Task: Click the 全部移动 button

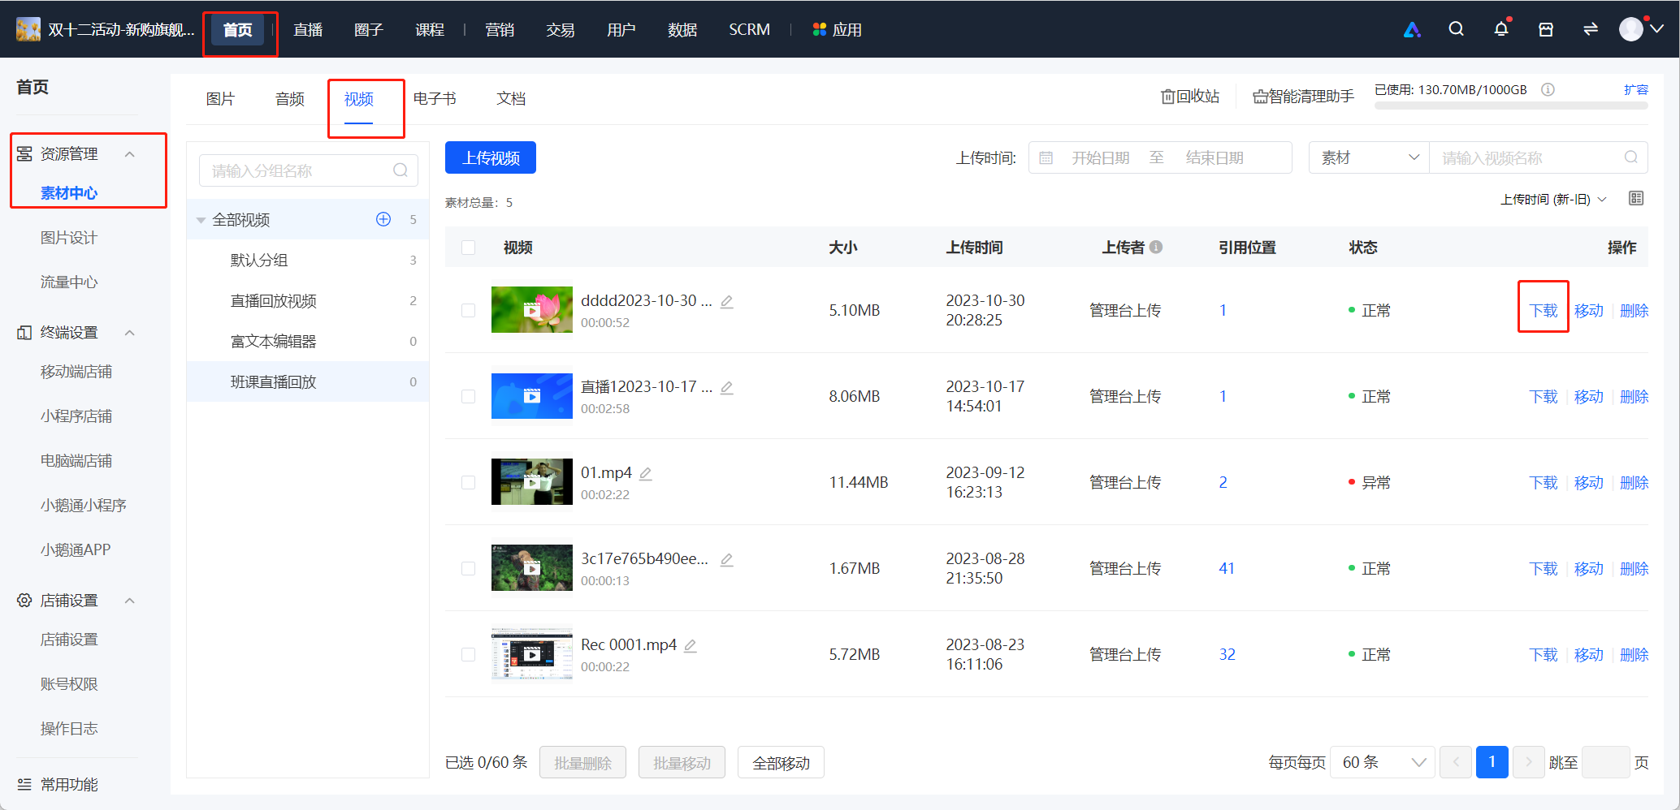Action: coord(781,762)
